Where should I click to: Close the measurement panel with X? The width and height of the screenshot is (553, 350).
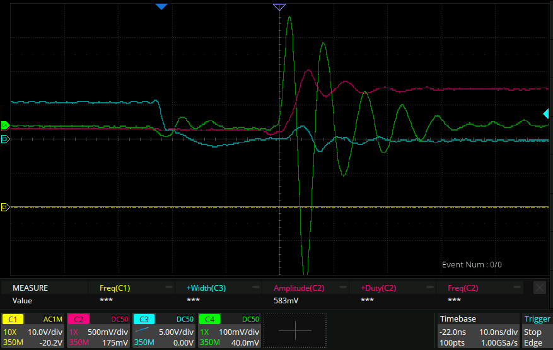[x=540, y=288]
